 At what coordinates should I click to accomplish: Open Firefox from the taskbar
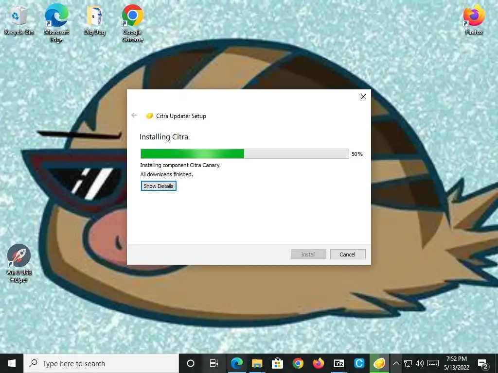pyautogui.click(x=318, y=363)
